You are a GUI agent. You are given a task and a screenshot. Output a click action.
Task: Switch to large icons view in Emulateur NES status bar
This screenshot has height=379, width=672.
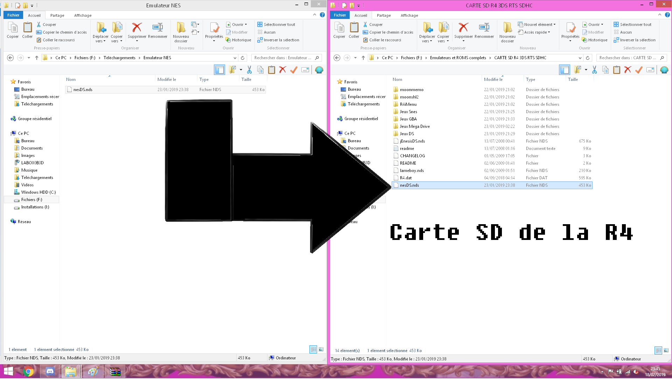pos(321,350)
